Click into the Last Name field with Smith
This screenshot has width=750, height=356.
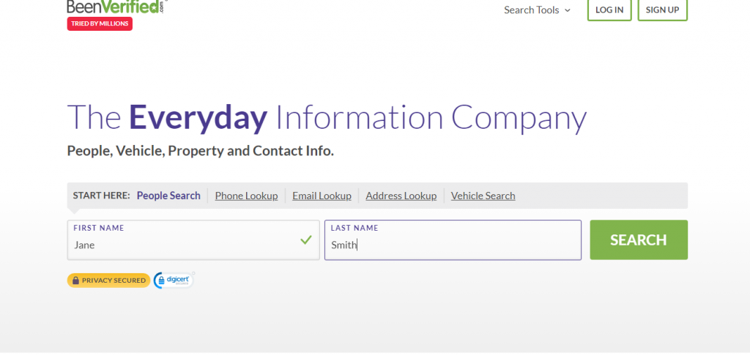click(x=453, y=245)
